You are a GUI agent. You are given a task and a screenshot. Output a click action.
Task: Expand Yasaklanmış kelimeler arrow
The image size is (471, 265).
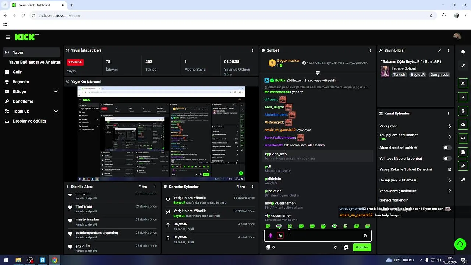tap(449, 191)
